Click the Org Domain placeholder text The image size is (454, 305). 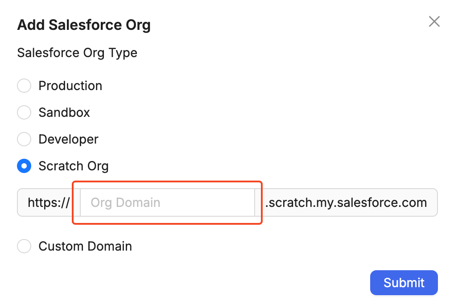(125, 202)
